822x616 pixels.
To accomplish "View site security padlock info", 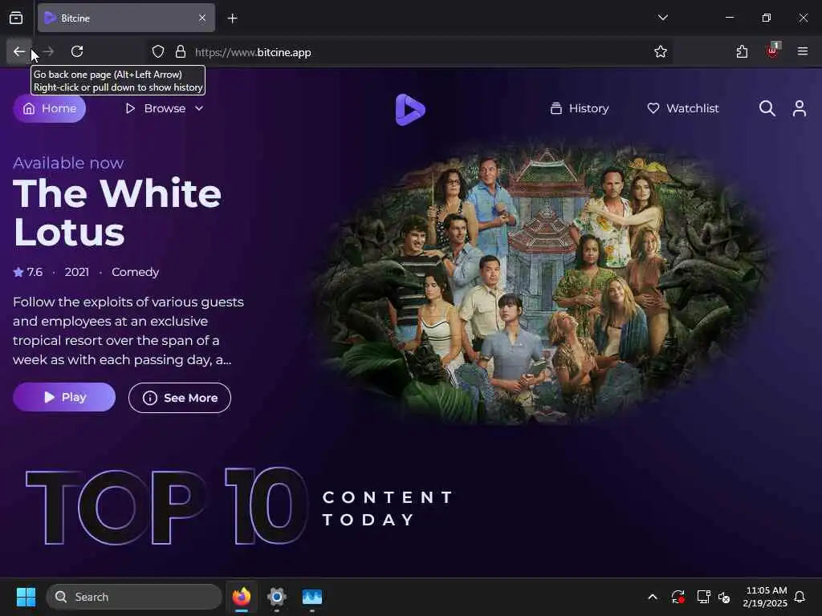I will (x=181, y=52).
